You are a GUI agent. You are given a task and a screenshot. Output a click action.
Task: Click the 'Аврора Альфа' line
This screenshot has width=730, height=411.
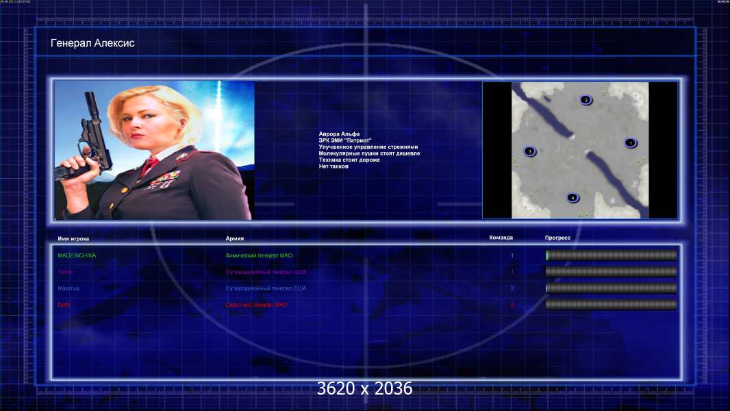pos(339,134)
